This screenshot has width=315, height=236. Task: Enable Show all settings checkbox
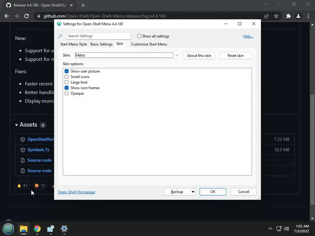click(139, 36)
